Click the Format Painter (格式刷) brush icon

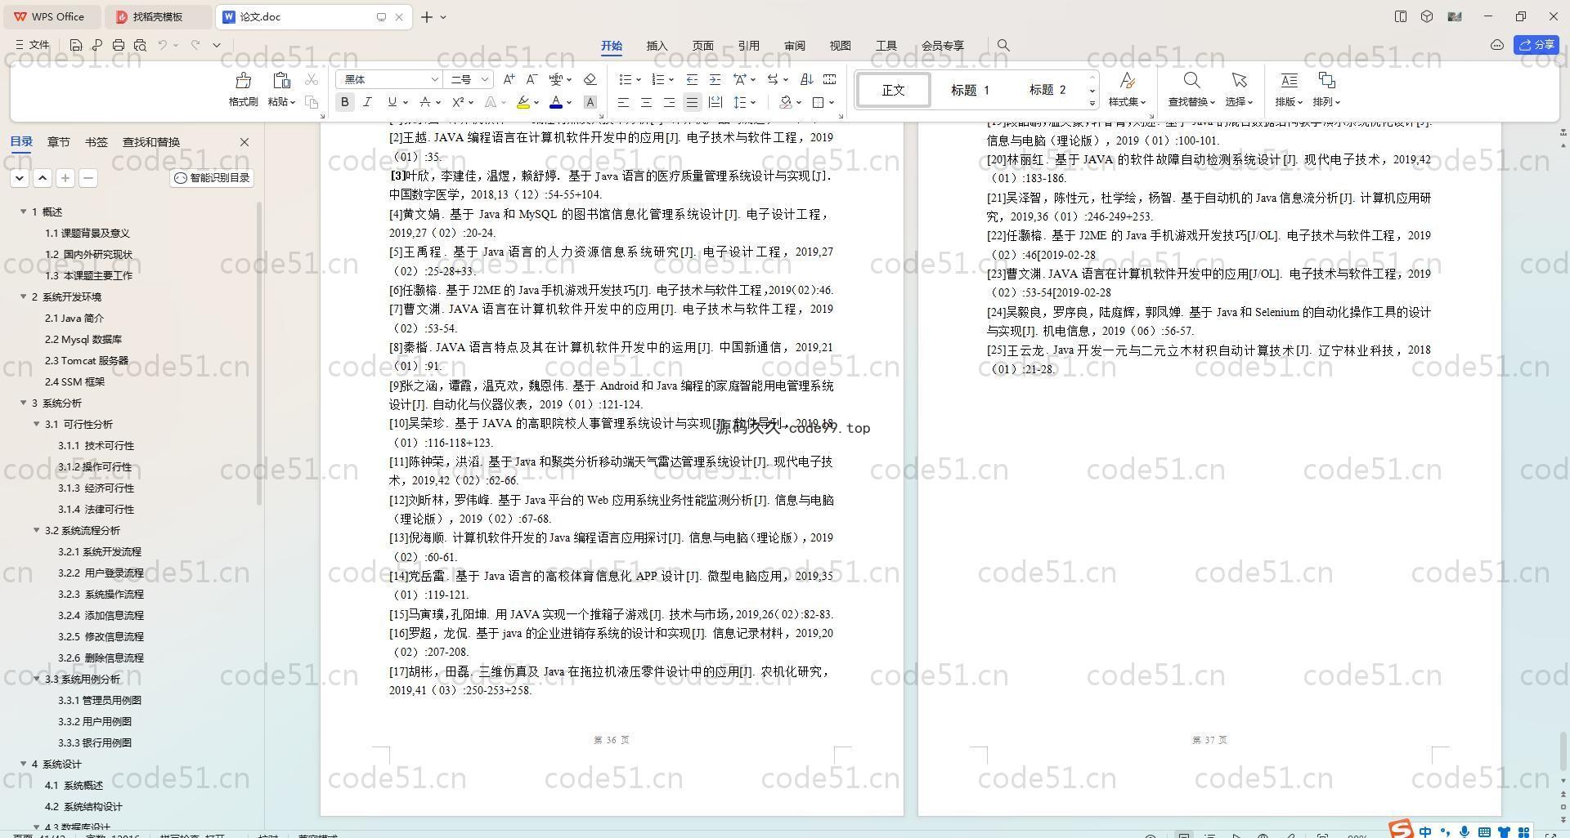(x=243, y=80)
